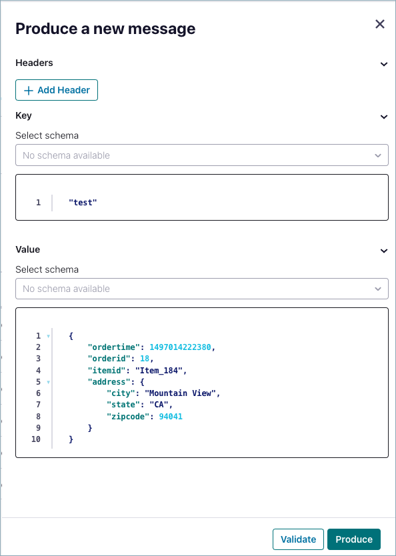Click the plus icon in Add Header
The height and width of the screenshot is (556, 396).
(29, 91)
